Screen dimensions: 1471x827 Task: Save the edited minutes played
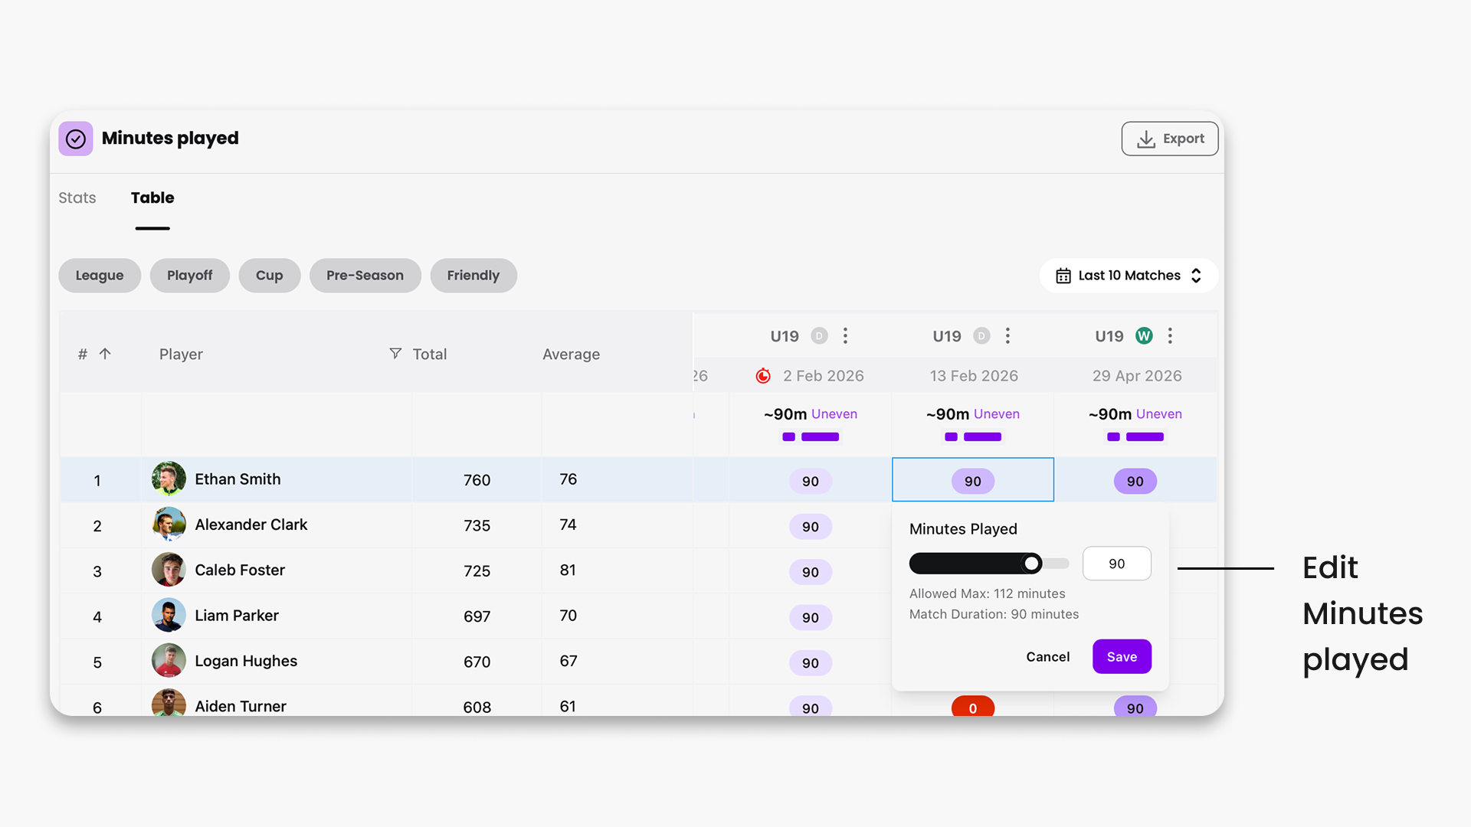click(x=1122, y=657)
